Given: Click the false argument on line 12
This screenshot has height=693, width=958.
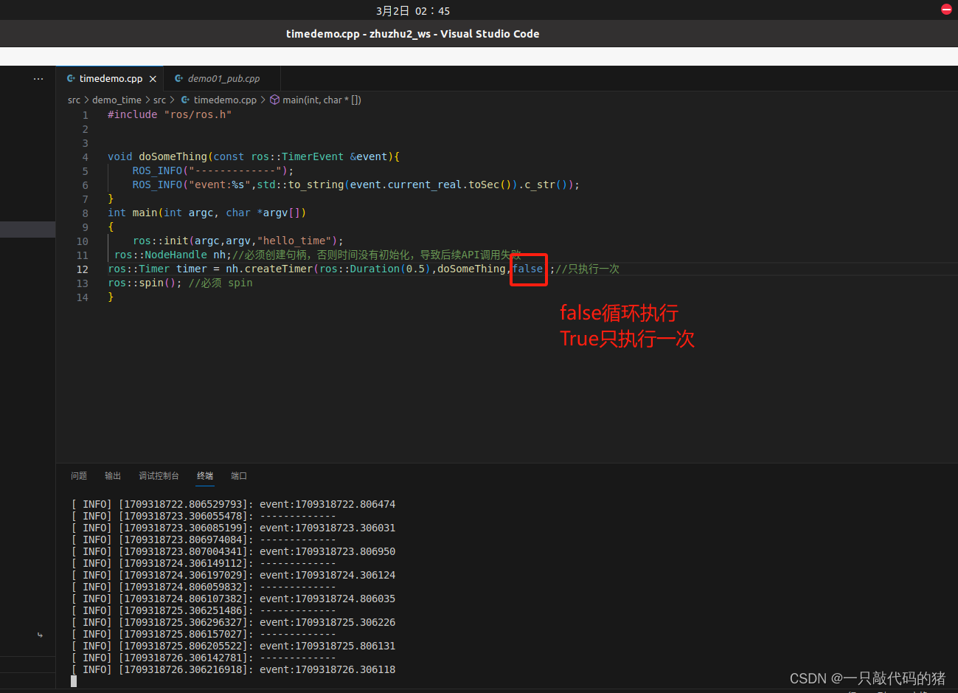Looking at the screenshot, I should click(527, 269).
